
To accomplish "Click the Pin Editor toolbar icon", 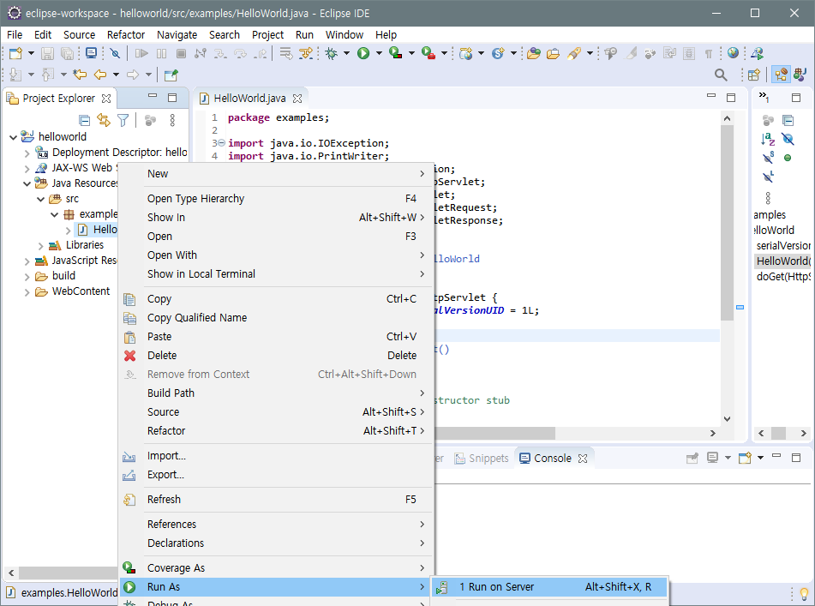I will (x=171, y=75).
